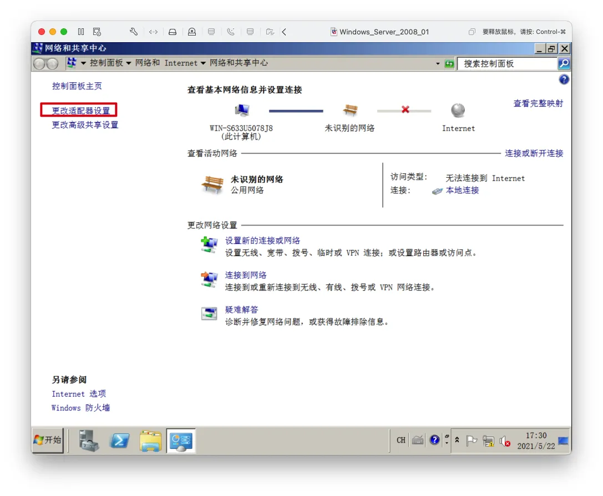603x496 pixels.
Task: Click 设置新的连接或网络 link
Action: 262,241
